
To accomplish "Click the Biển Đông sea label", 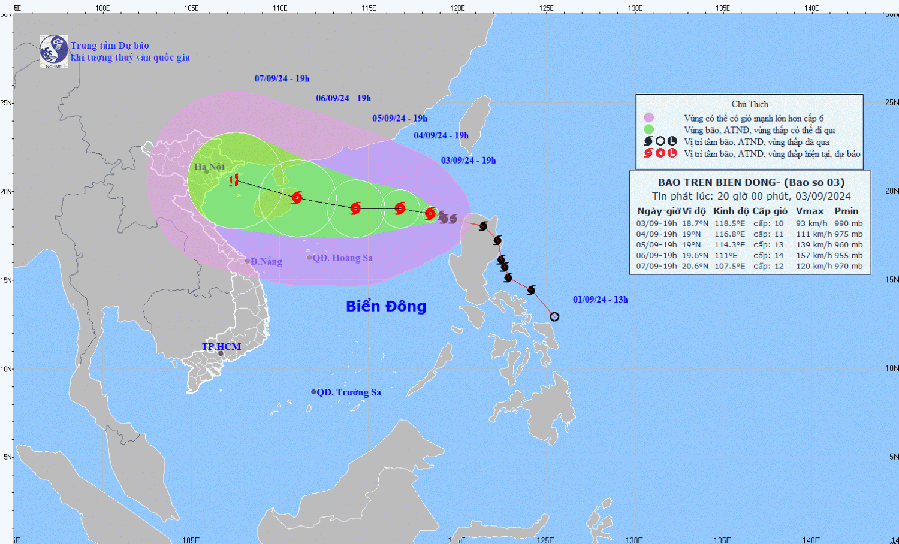I will [386, 306].
